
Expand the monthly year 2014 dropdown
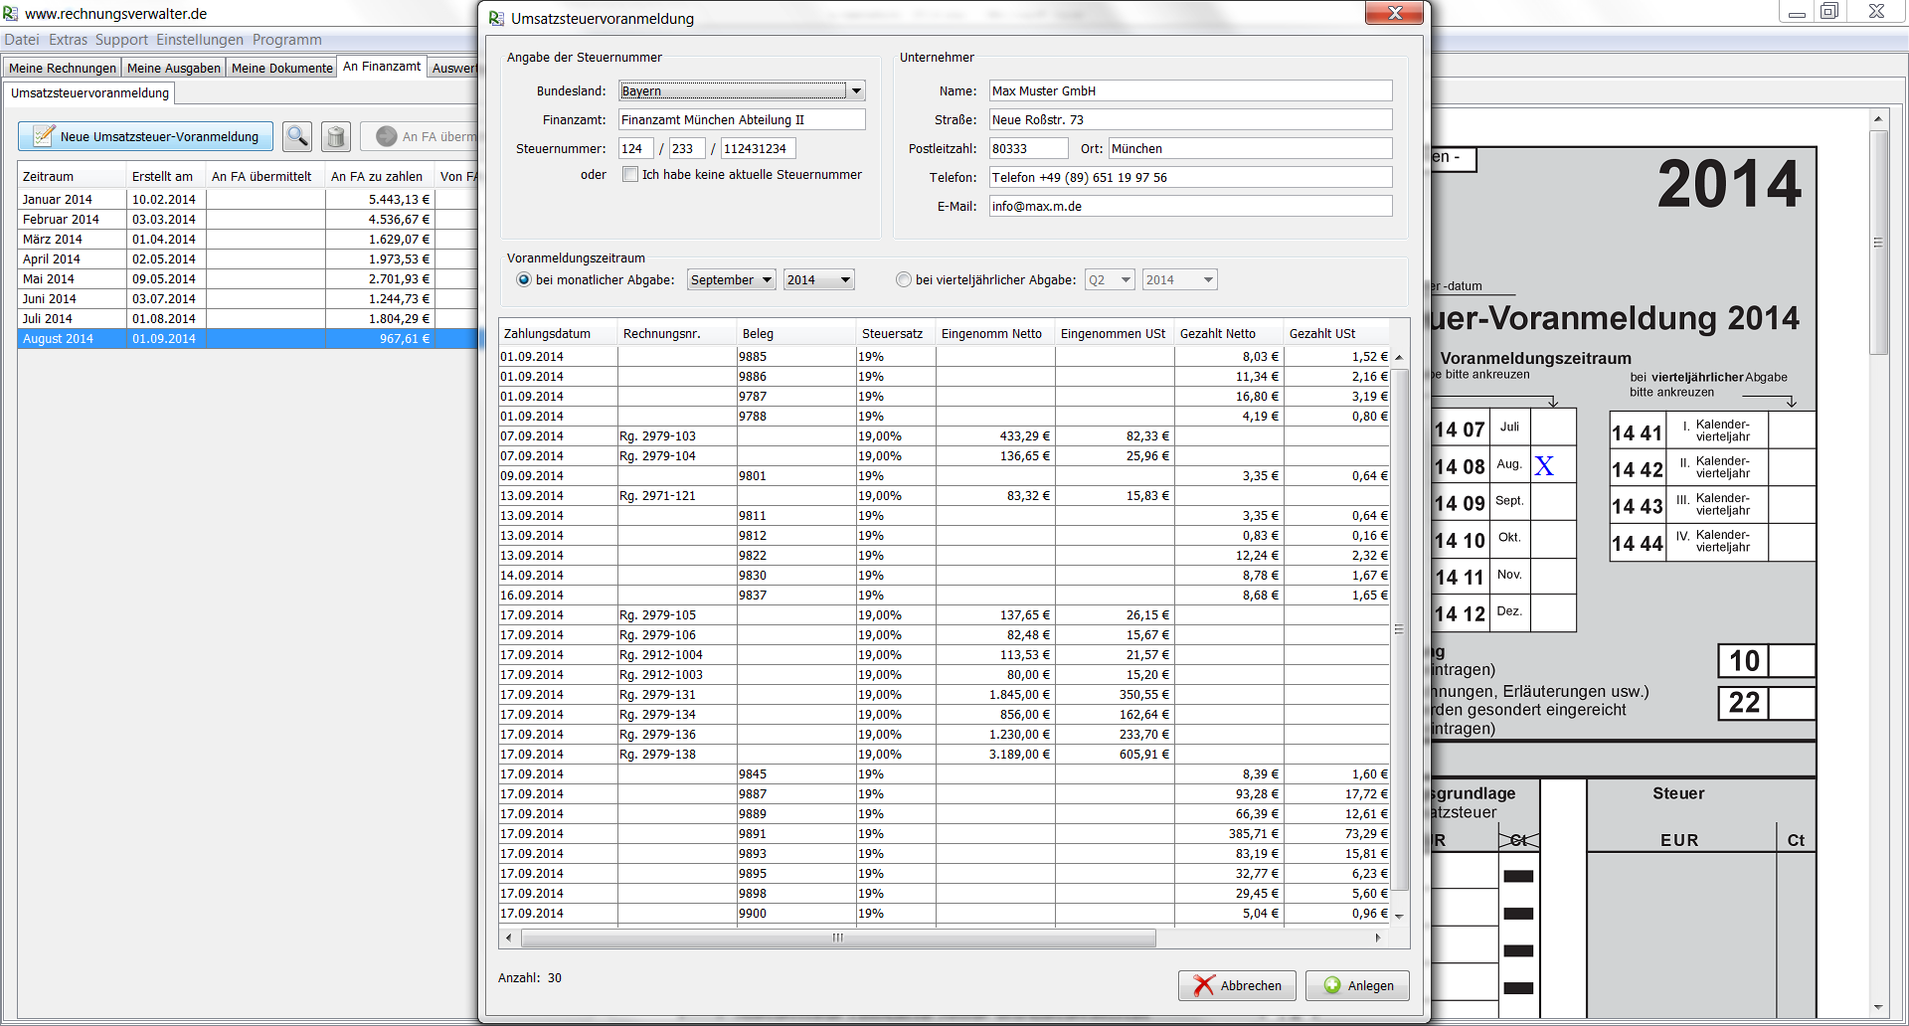tap(818, 280)
